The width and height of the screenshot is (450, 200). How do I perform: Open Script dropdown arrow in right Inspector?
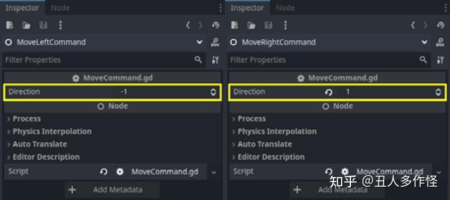point(439,172)
